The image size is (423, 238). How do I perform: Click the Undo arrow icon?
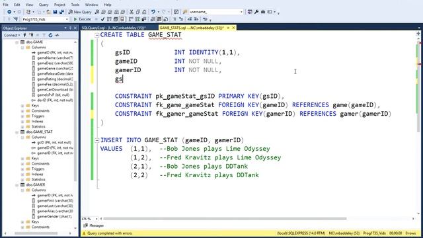(x=153, y=12)
